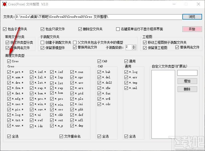Toggle the *.pbk checkbox
Viewport: 205px width, 151px height.
[x=72, y=109]
